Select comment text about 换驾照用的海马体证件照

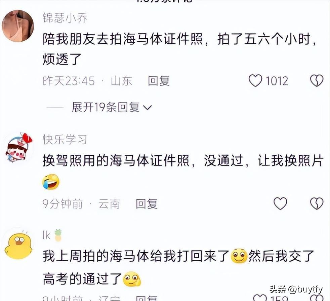tap(183, 171)
